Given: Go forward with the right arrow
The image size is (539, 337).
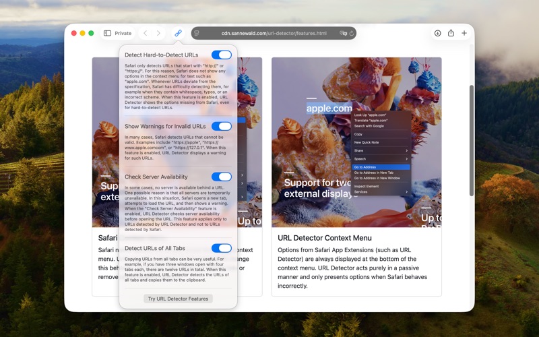Looking at the screenshot, I should tap(158, 33).
